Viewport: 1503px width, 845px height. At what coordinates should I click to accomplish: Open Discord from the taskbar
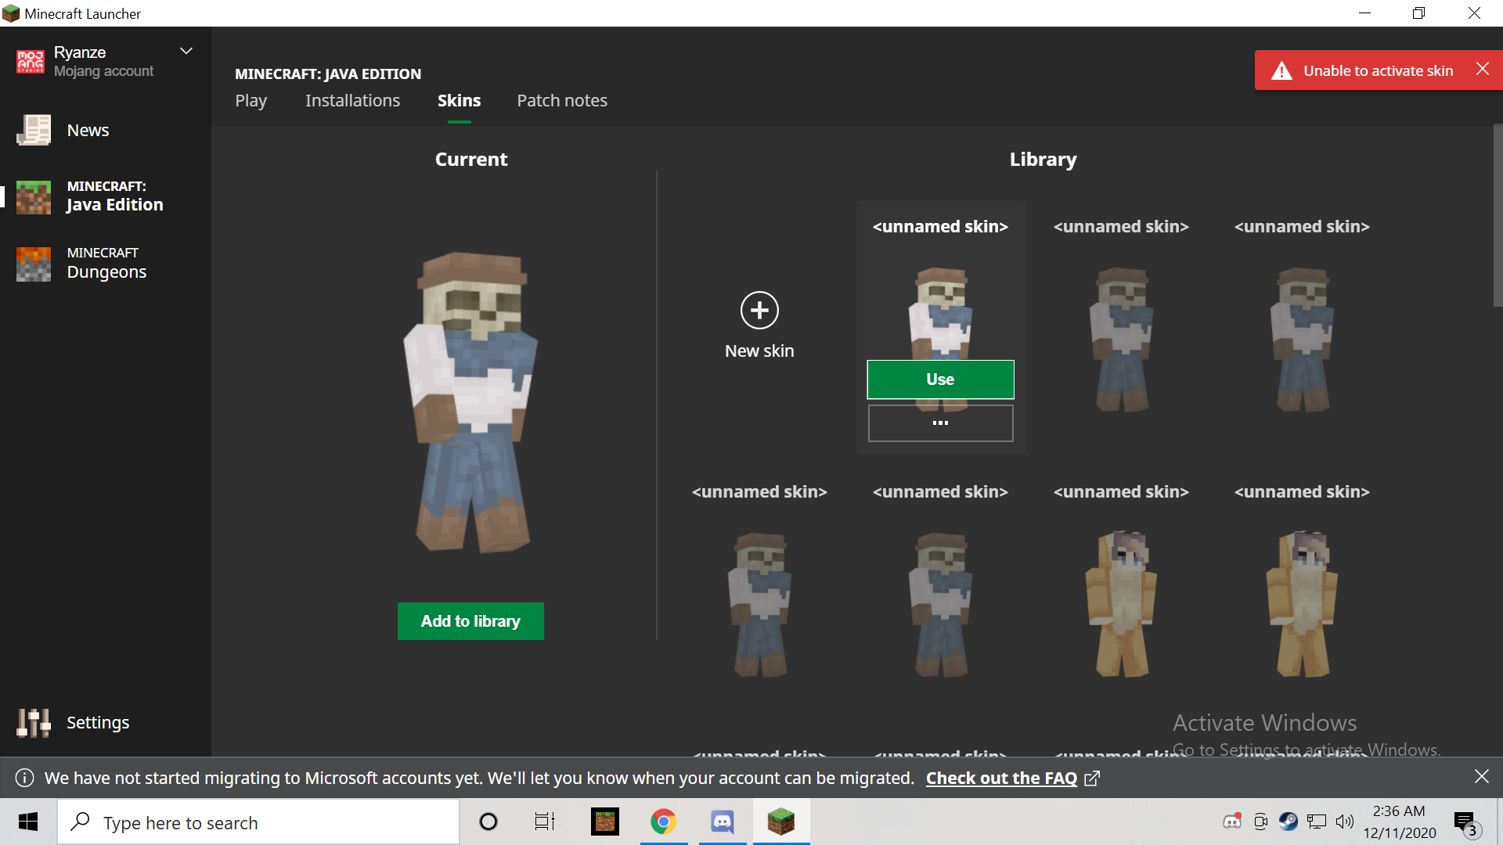(722, 822)
